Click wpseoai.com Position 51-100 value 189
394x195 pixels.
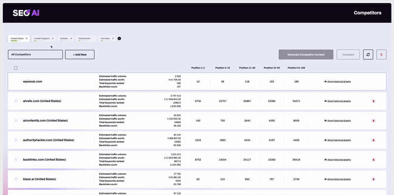(x=296, y=82)
